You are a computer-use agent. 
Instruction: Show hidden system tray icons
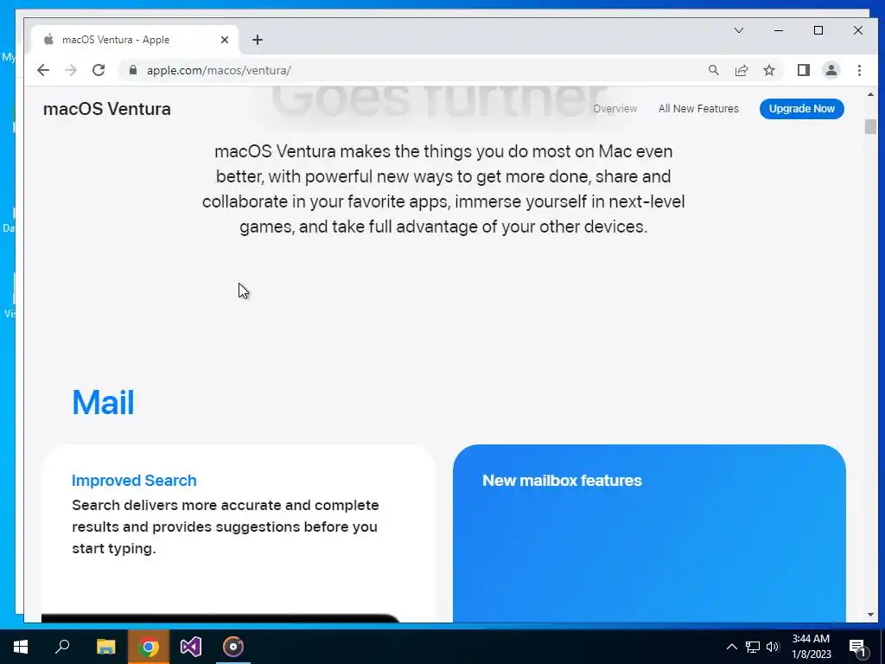tap(731, 647)
